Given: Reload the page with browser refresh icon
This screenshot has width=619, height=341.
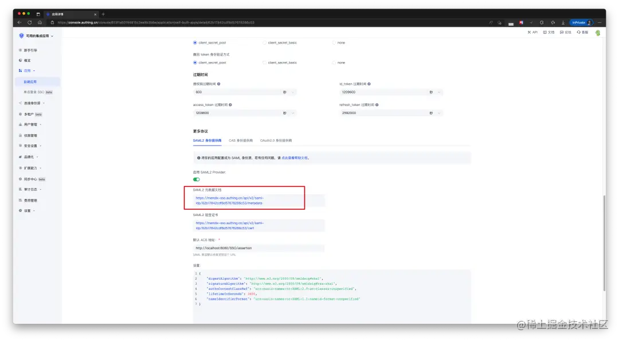Looking at the screenshot, I should [30, 22].
